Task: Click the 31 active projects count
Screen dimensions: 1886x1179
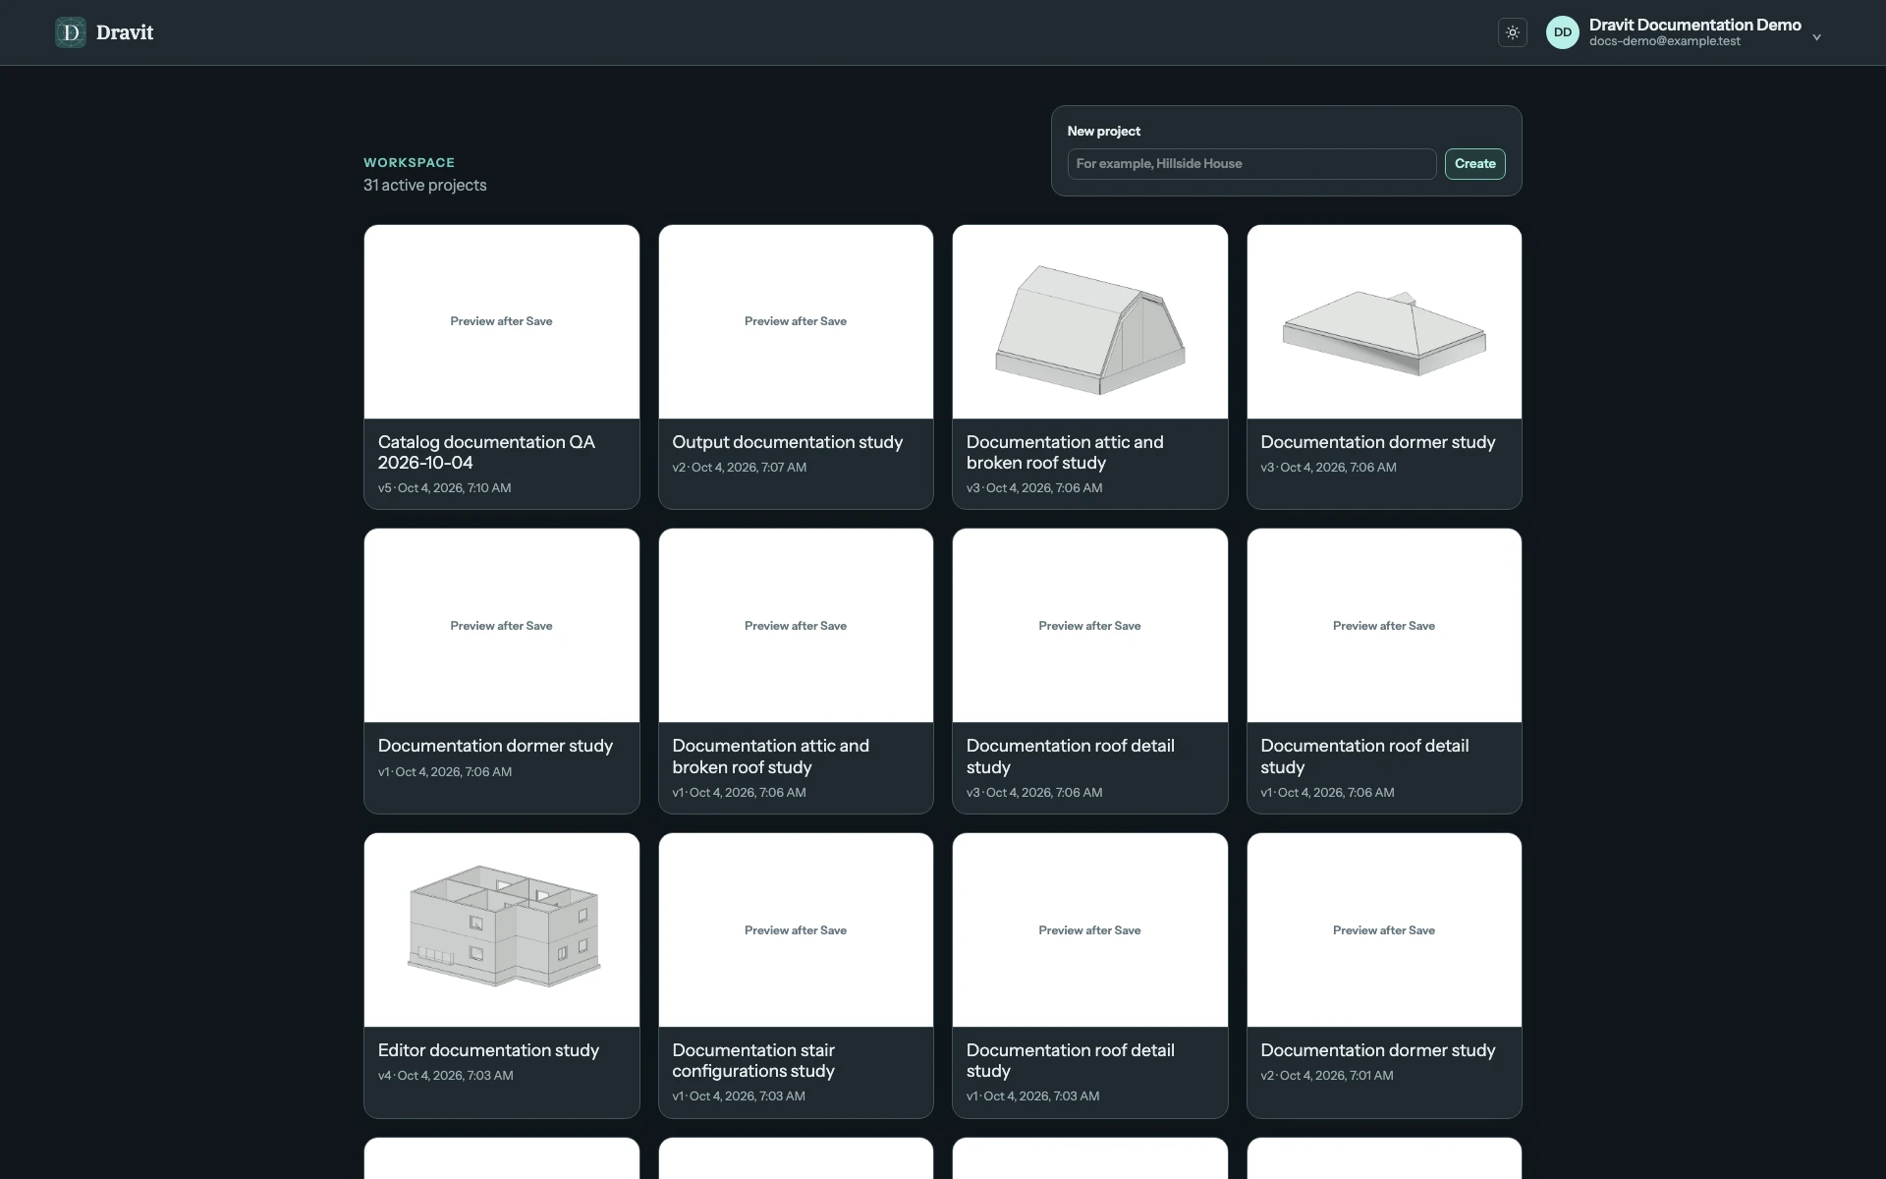Action: click(424, 185)
